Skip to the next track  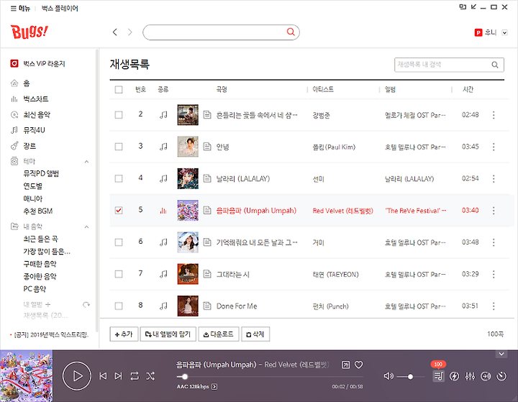point(118,376)
